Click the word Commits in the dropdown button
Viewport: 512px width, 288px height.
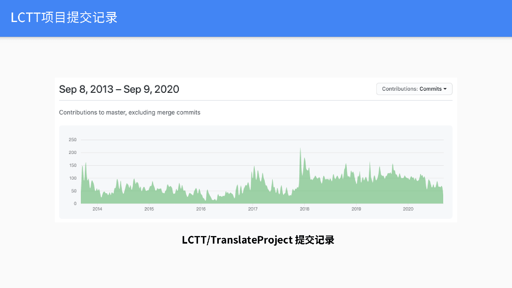coord(430,89)
